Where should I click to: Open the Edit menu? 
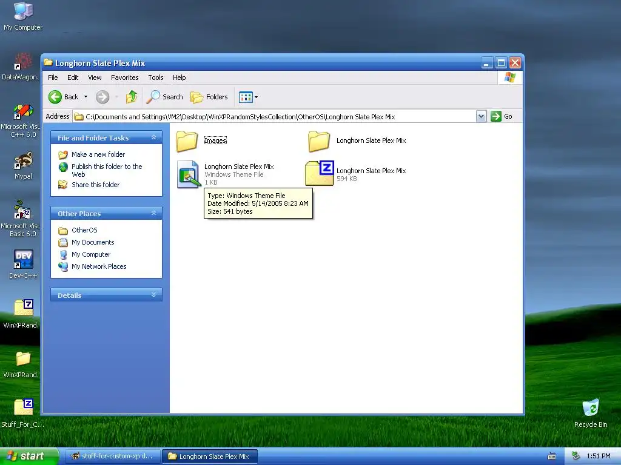click(x=73, y=77)
